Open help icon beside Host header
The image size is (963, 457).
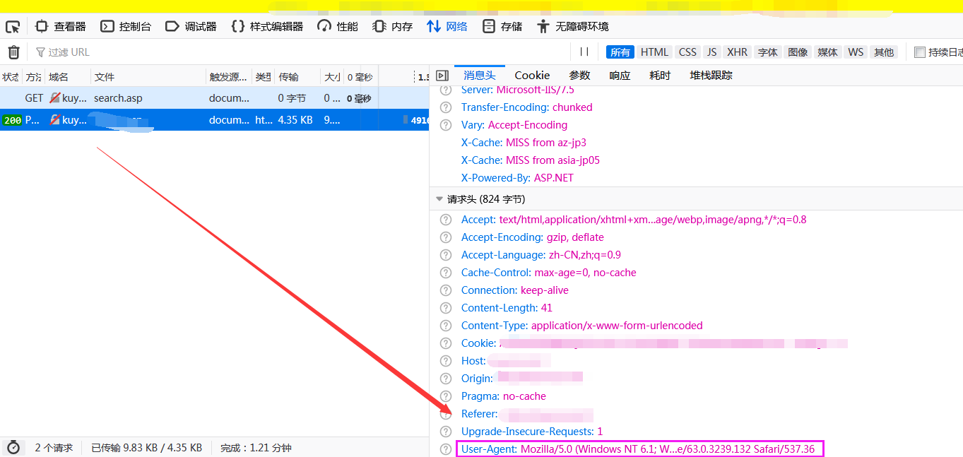(445, 361)
